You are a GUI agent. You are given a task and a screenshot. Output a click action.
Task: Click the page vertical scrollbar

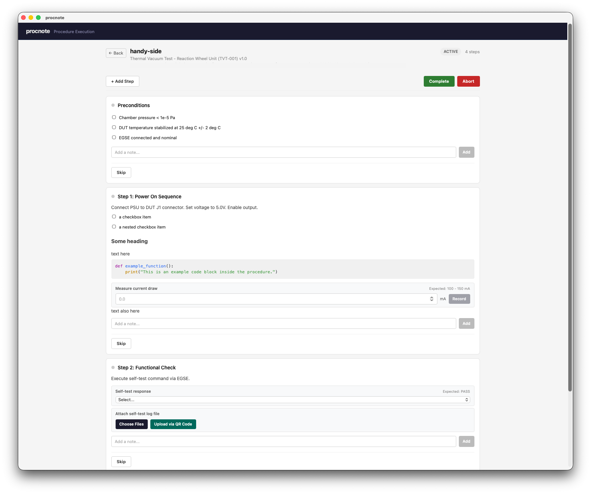click(570, 208)
